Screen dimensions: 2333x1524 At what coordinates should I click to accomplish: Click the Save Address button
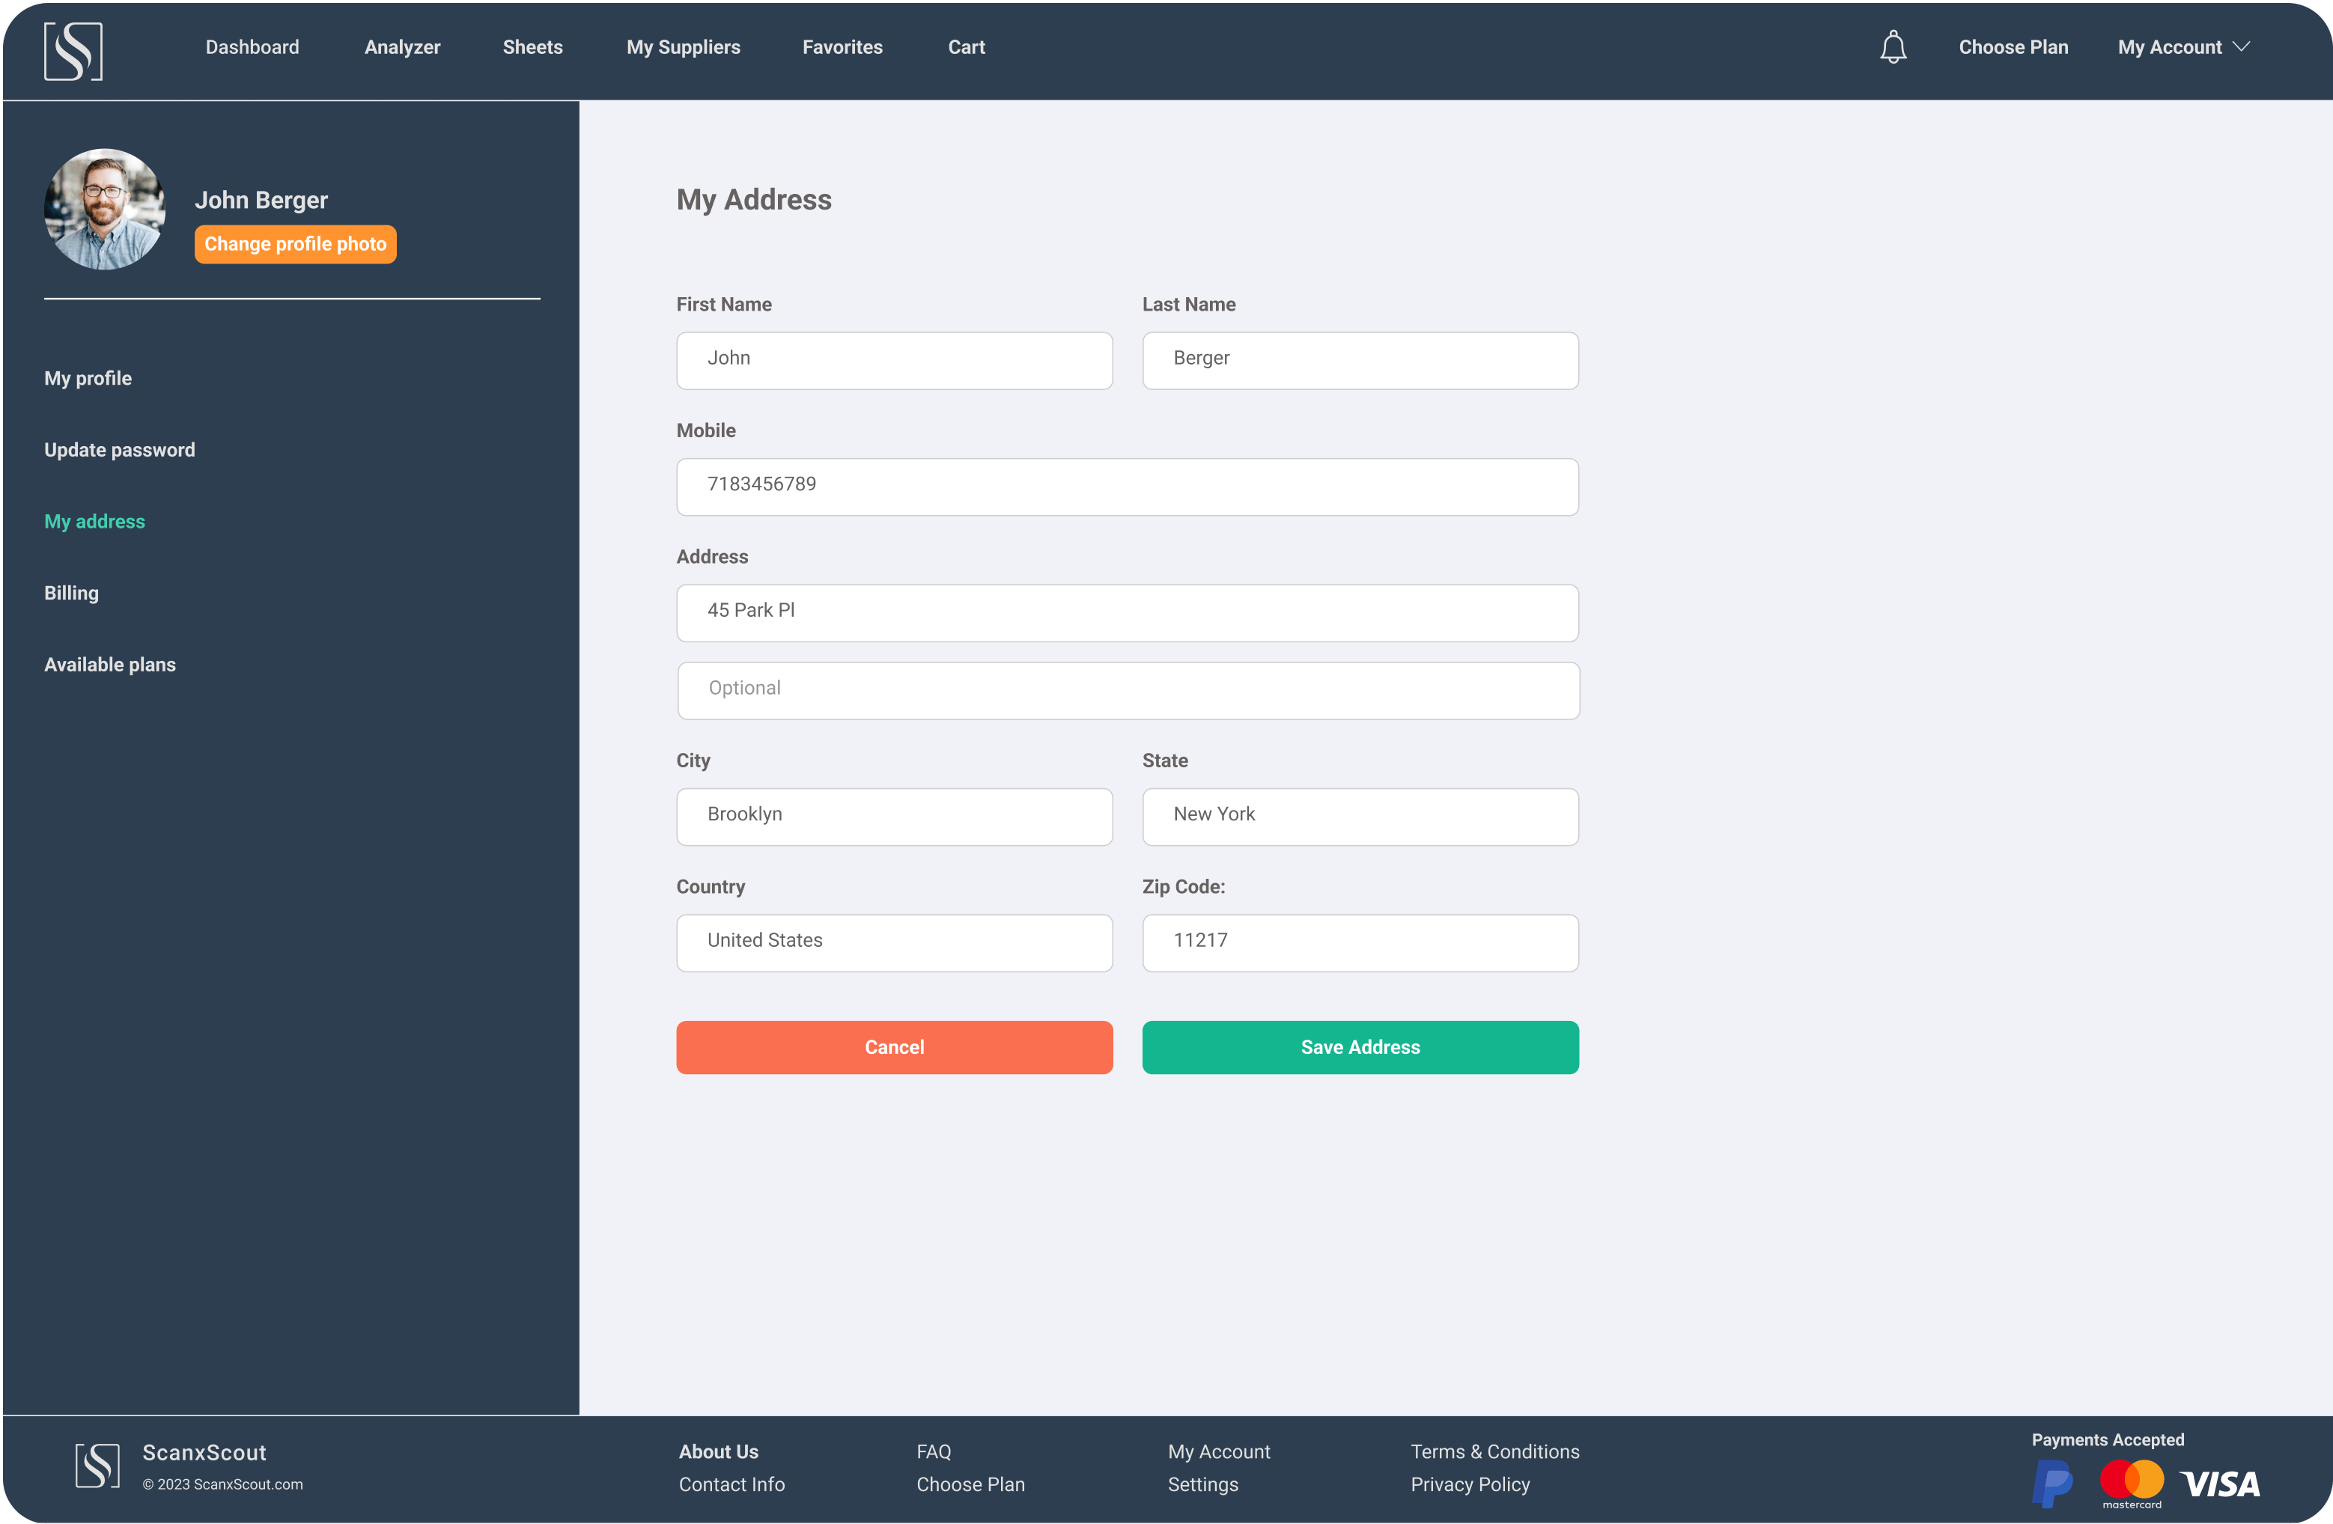[x=1360, y=1046]
